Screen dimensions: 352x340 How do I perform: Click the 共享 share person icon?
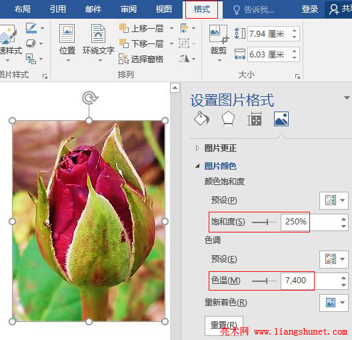point(334,9)
